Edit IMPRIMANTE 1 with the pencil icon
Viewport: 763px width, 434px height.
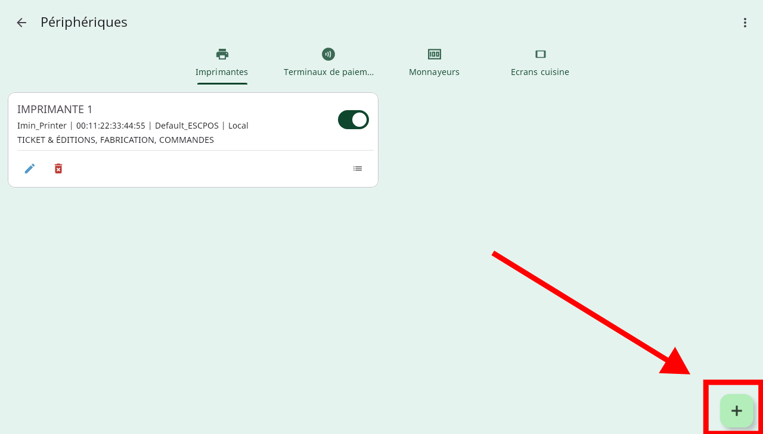(30, 168)
